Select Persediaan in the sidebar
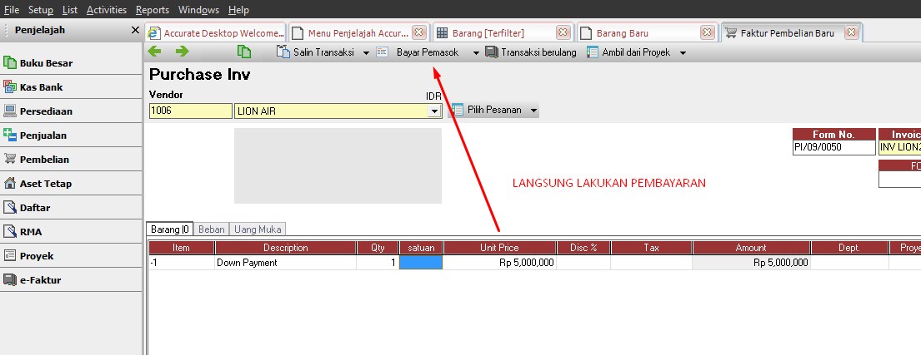 click(x=46, y=111)
